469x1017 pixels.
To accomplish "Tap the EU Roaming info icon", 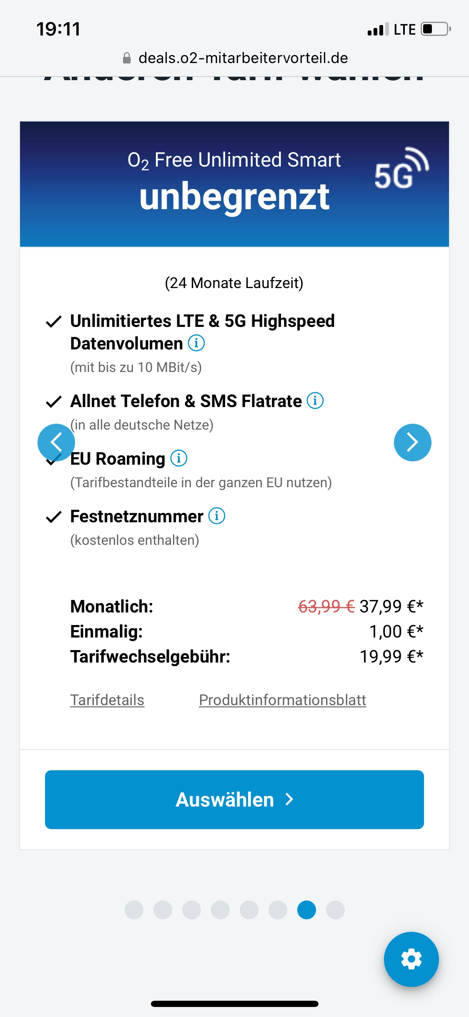I will point(179,458).
